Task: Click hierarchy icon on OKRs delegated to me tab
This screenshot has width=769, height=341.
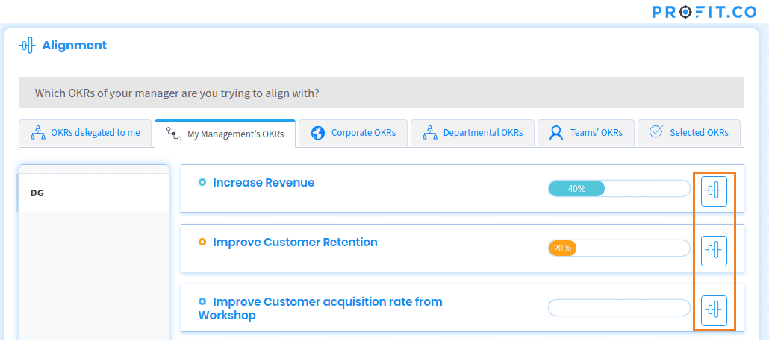Action: [x=38, y=133]
